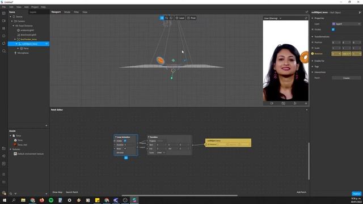Click the add-to-scene plus icon in Scene panel
The height and width of the screenshot is (204, 363).
[47, 125]
